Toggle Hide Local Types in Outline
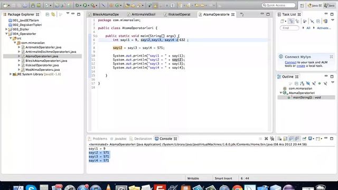 325,83
